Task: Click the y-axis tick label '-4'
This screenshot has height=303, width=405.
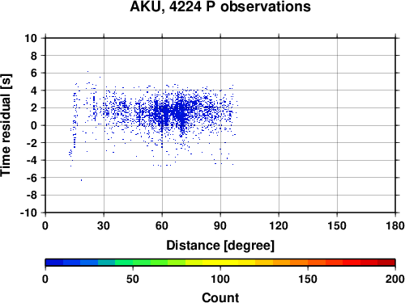Action: tap(32, 160)
